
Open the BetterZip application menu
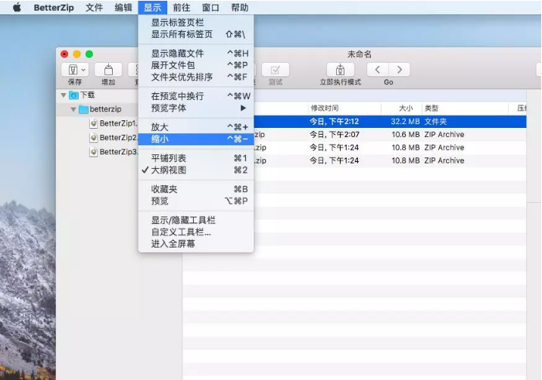click(x=54, y=8)
